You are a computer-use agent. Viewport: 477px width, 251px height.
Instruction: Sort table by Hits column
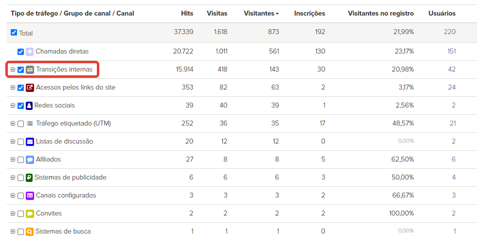click(x=186, y=14)
